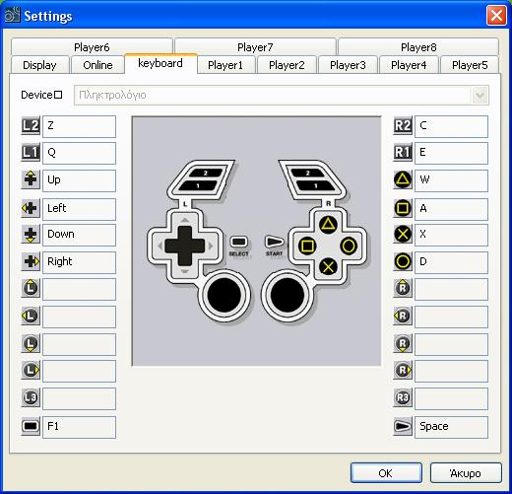Click the L3 button icon

[31, 398]
